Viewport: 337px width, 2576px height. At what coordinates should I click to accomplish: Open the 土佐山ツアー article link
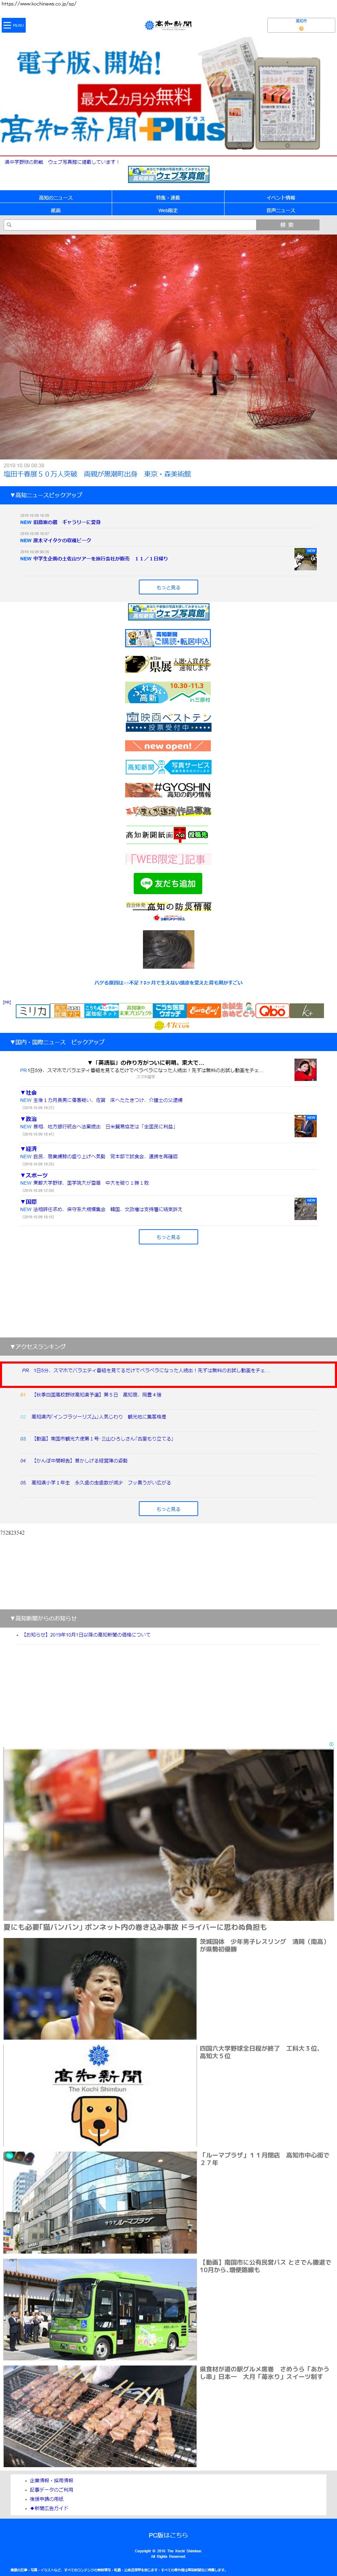101,558
